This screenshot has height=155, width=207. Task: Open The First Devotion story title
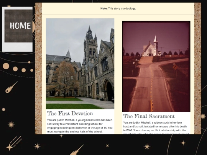[x=70, y=114]
